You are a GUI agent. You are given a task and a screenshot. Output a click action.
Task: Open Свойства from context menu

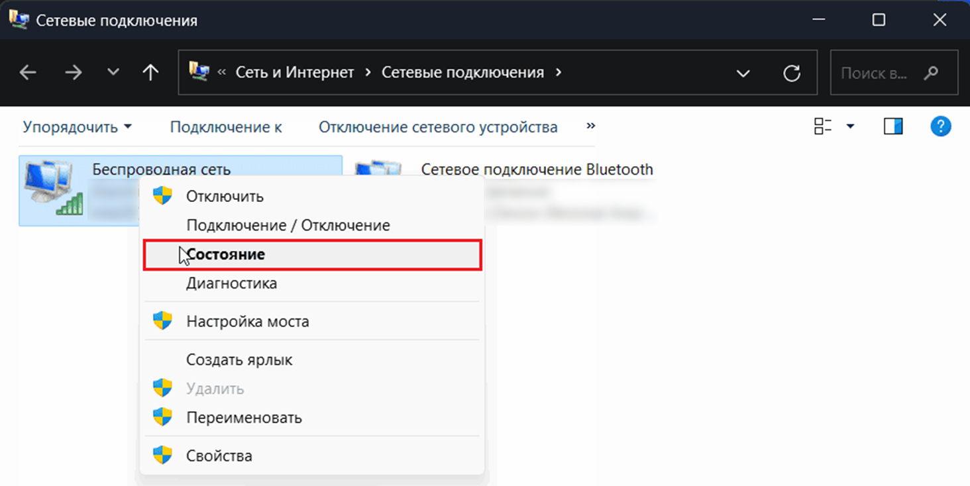click(x=219, y=456)
